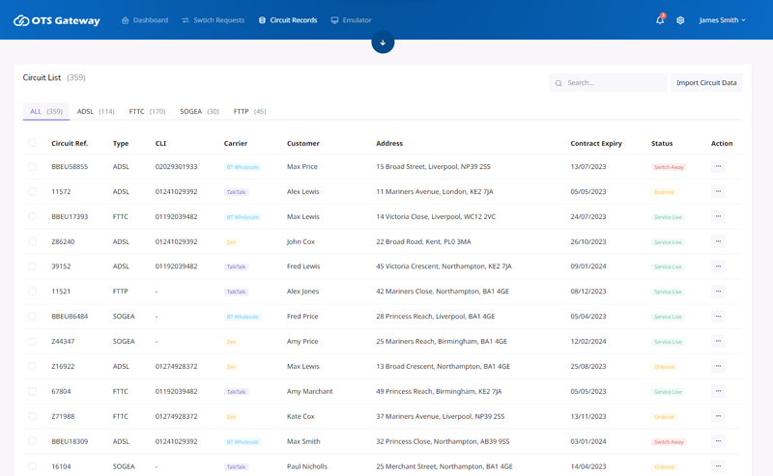Open action menu for circuit 39152

[718, 266]
